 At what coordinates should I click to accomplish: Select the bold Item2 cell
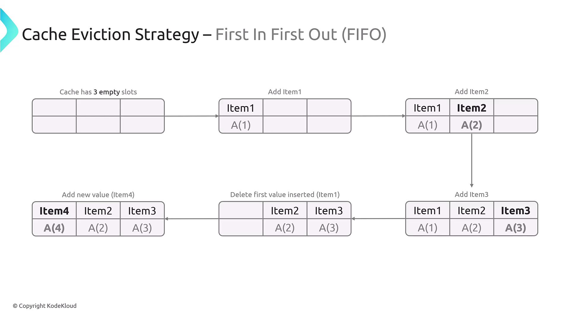point(471,108)
